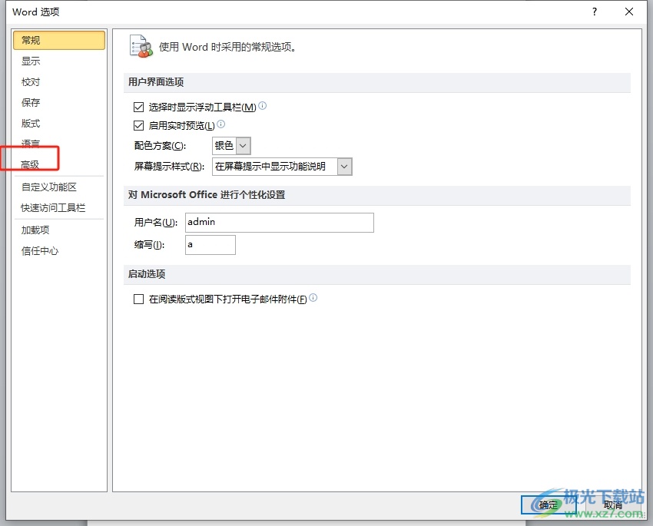The width and height of the screenshot is (653, 526).
Task: Click the 用户名 field containing admin
Action: click(280, 223)
